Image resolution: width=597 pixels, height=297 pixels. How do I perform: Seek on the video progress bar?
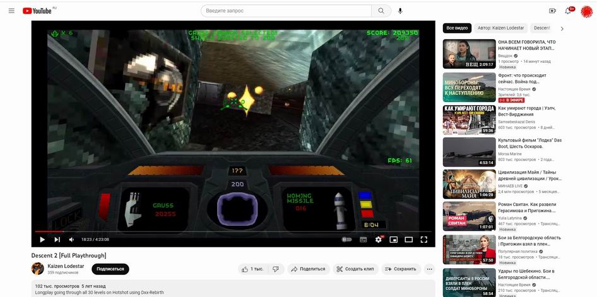coord(233,232)
